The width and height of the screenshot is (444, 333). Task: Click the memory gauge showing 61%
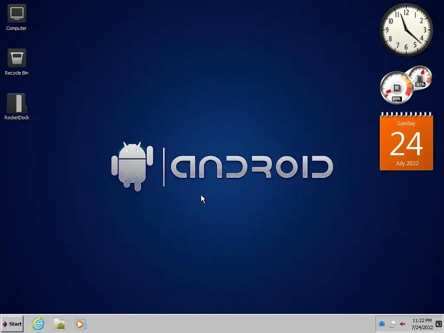(420, 77)
